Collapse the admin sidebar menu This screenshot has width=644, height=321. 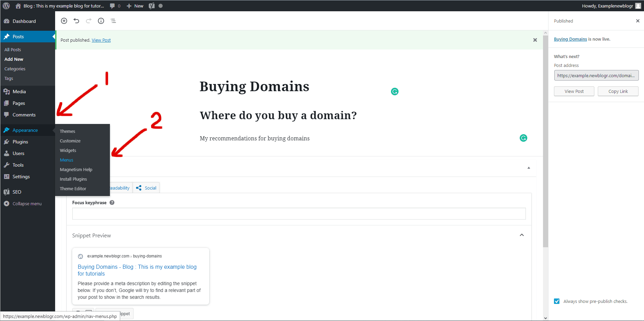(x=27, y=204)
